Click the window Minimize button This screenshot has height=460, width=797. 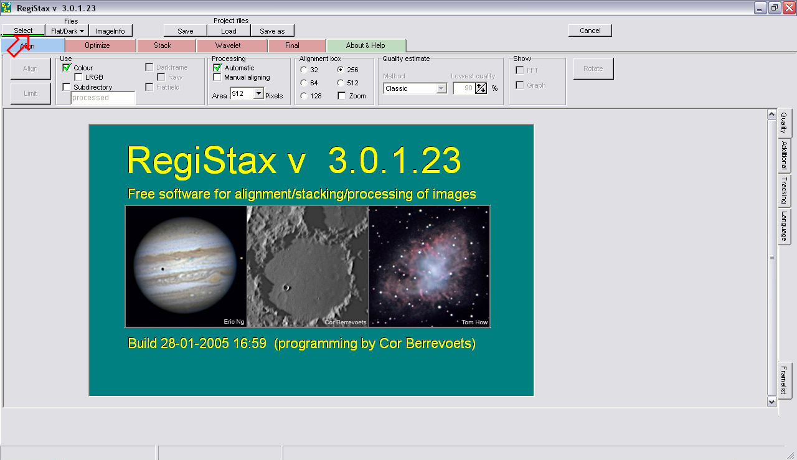click(x=761, y=7)
